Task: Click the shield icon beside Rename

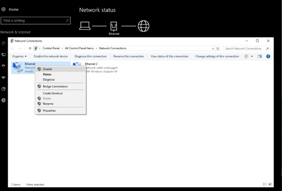Action: 39,104
